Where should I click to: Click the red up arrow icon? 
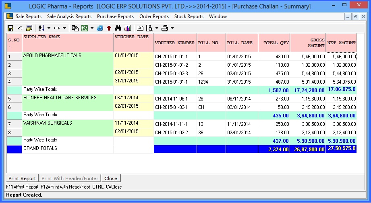click(109, 28)
